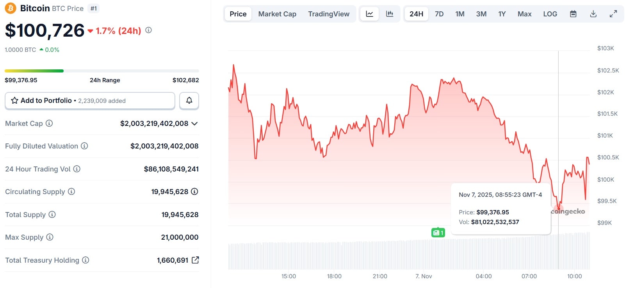627x288 pixels.
Task: Click the news event marker on chart
Action: pyautogui.click(x=438, y=233)
